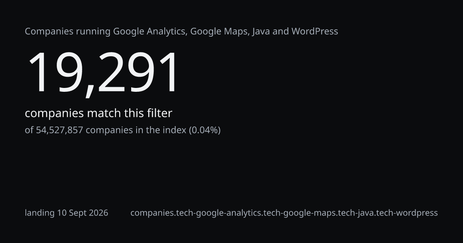Click the 54,527,857 total companies figure

click(59, 130)
